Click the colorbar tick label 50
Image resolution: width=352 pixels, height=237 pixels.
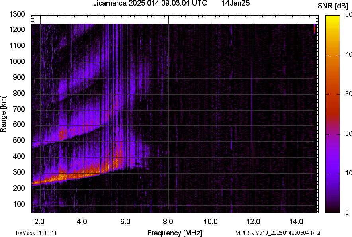point(349,14)
